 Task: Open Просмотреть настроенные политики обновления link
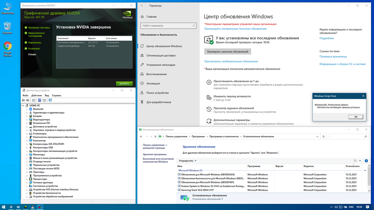pos(236,29)
